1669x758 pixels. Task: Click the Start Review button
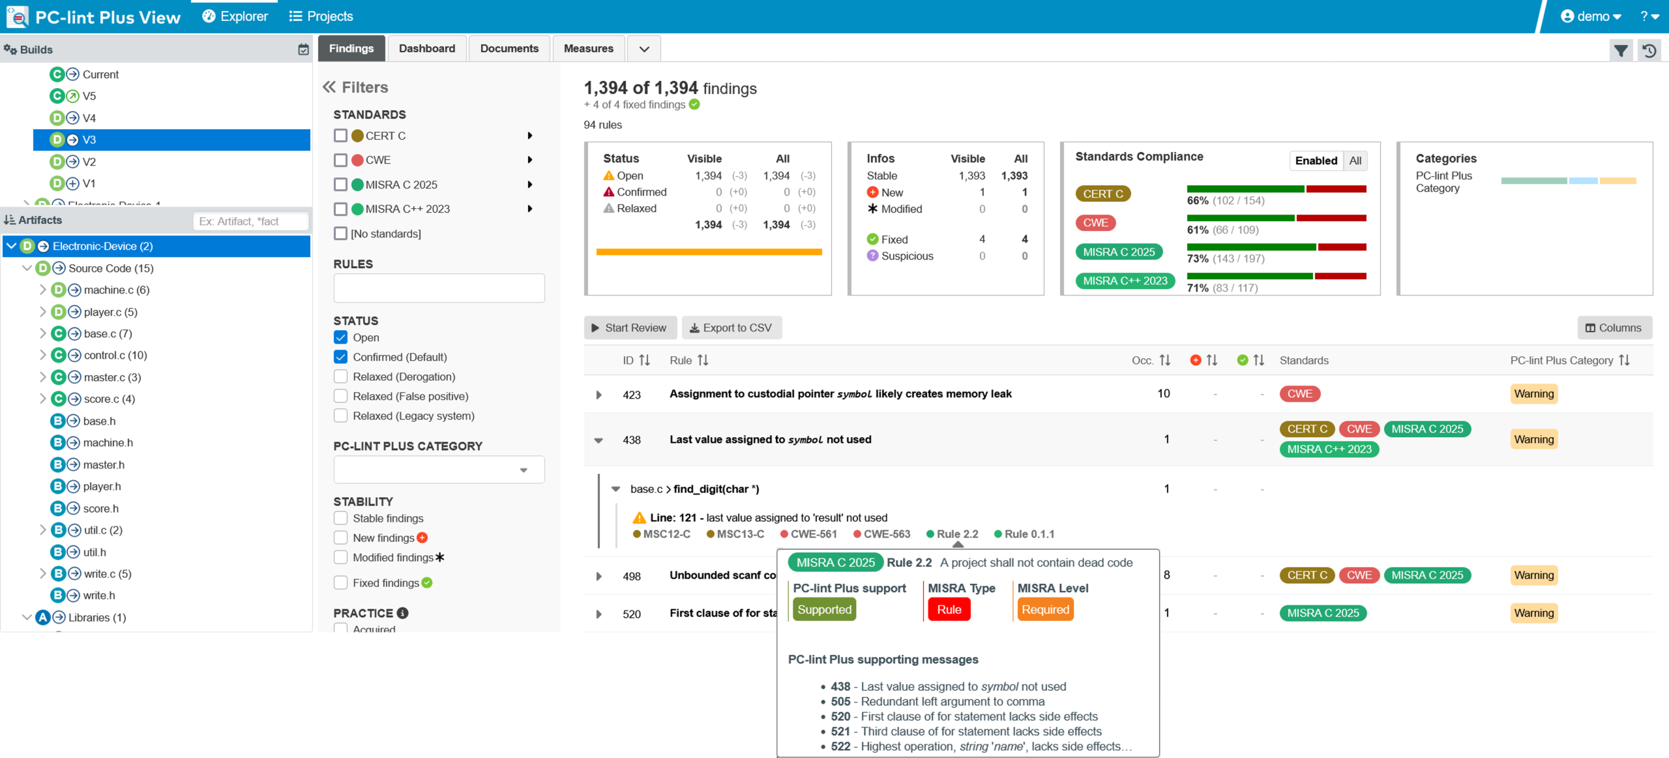pos(630,328)
